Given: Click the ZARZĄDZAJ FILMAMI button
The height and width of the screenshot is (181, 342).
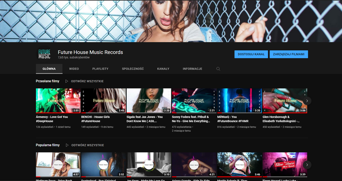Looking at the screenshot, I should pos(289,54).
